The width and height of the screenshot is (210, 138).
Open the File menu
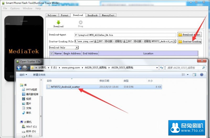5,8
